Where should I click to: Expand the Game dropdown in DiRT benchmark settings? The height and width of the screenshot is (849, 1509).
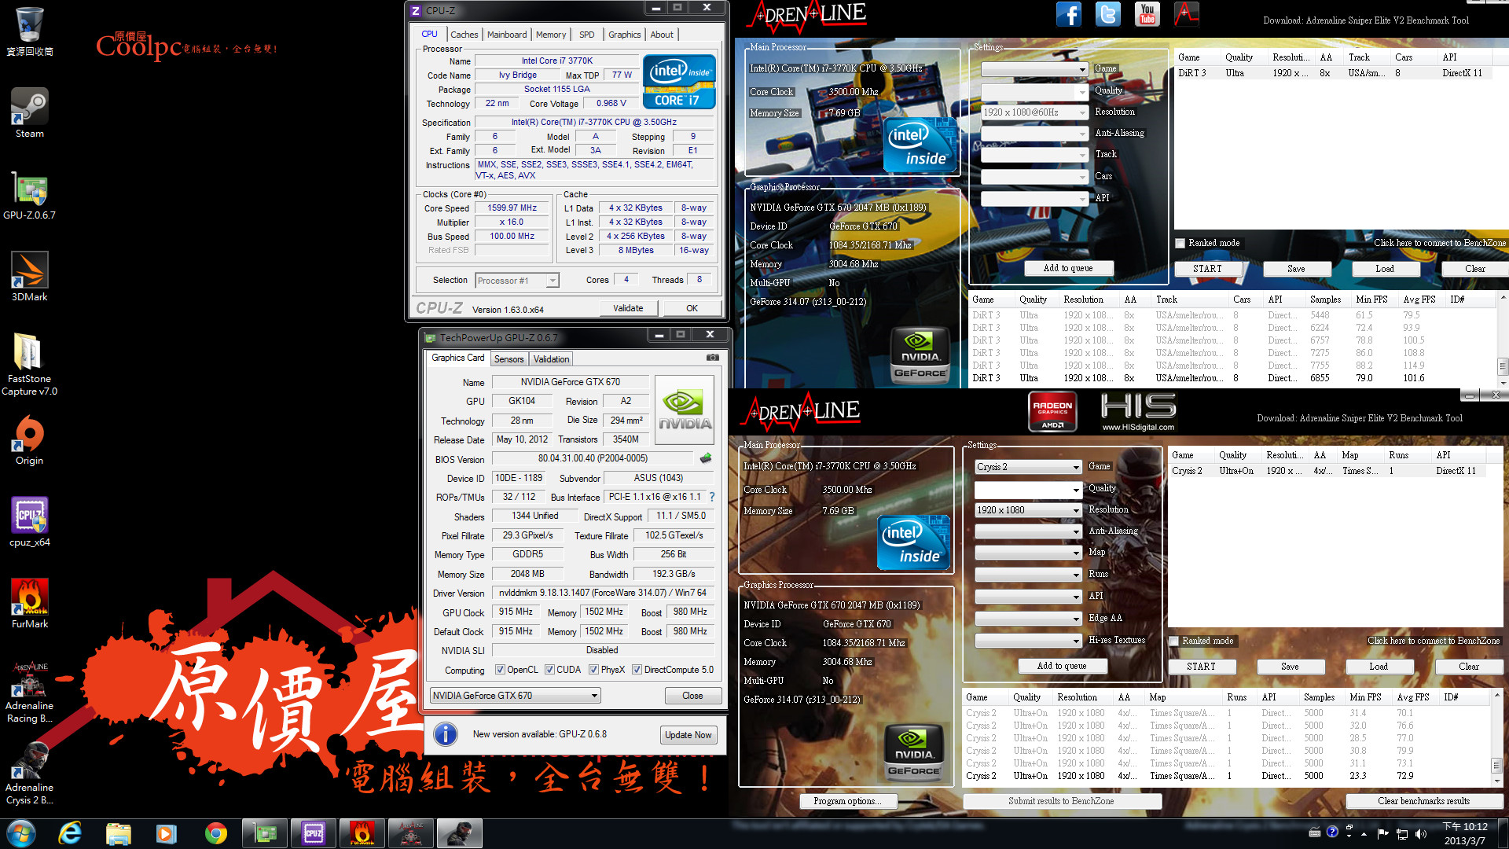coord(1034,69)
